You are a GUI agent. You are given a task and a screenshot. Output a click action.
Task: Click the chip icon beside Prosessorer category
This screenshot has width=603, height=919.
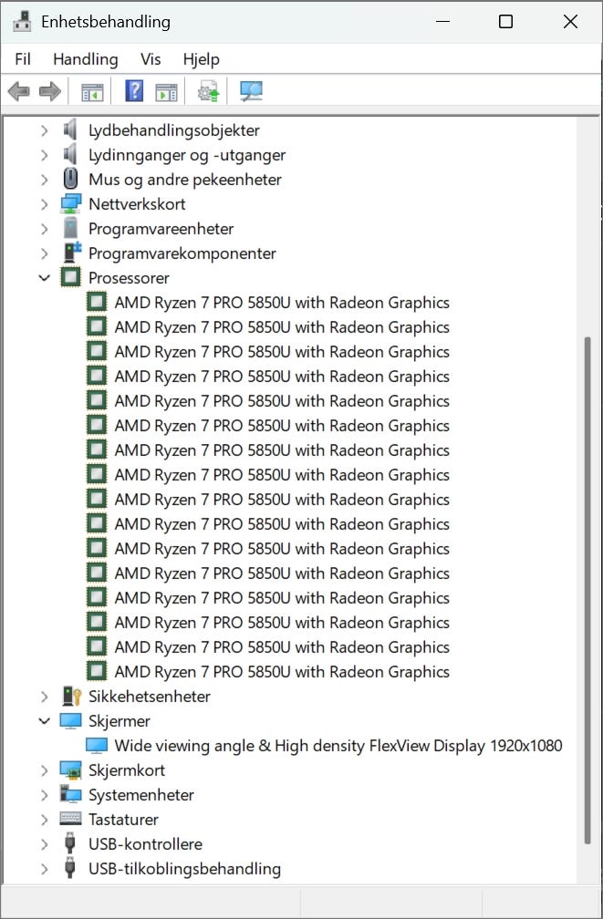click(70, 278)
